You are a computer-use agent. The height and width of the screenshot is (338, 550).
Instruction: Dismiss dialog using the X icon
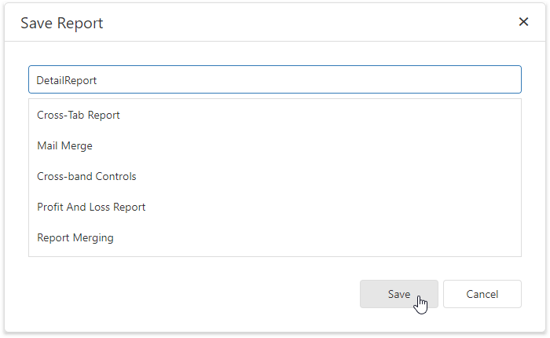(523, 22)
